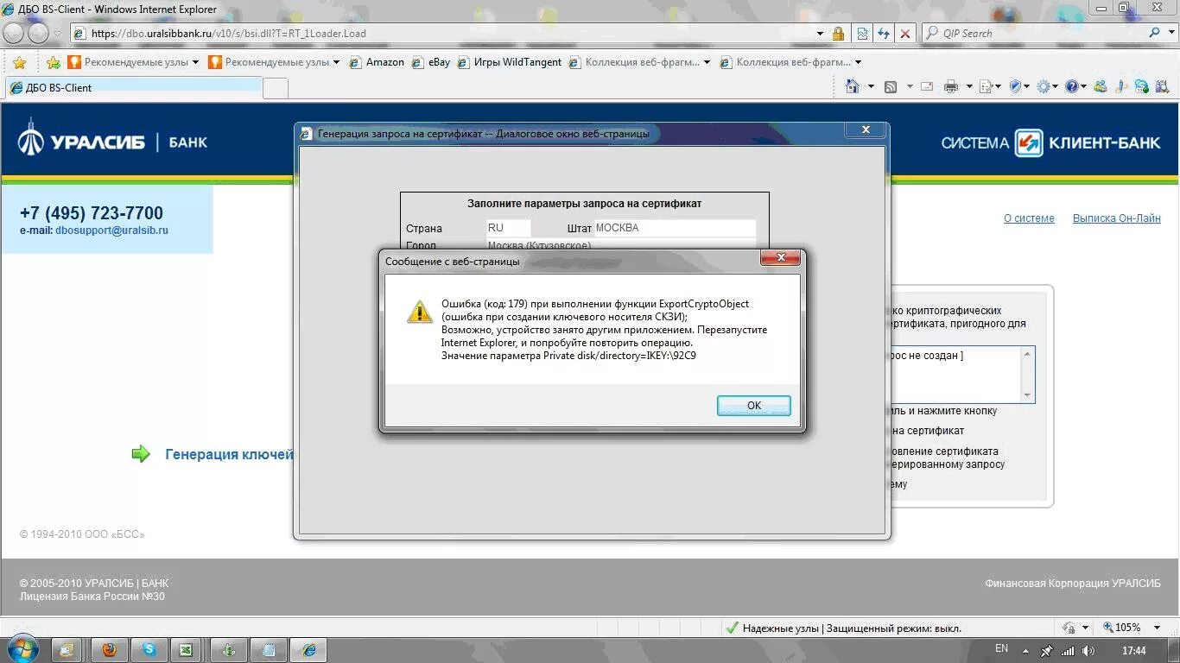Open the О системе link
The image size is (1180, 663).
[1029, 218]
